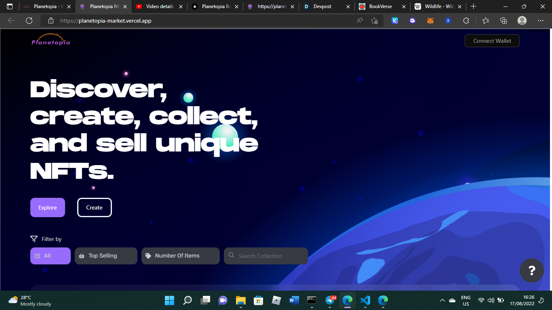The height and width of the screenshot is (310, 552).
Task: Show hidden system tray icons
Action: point(442,300)
